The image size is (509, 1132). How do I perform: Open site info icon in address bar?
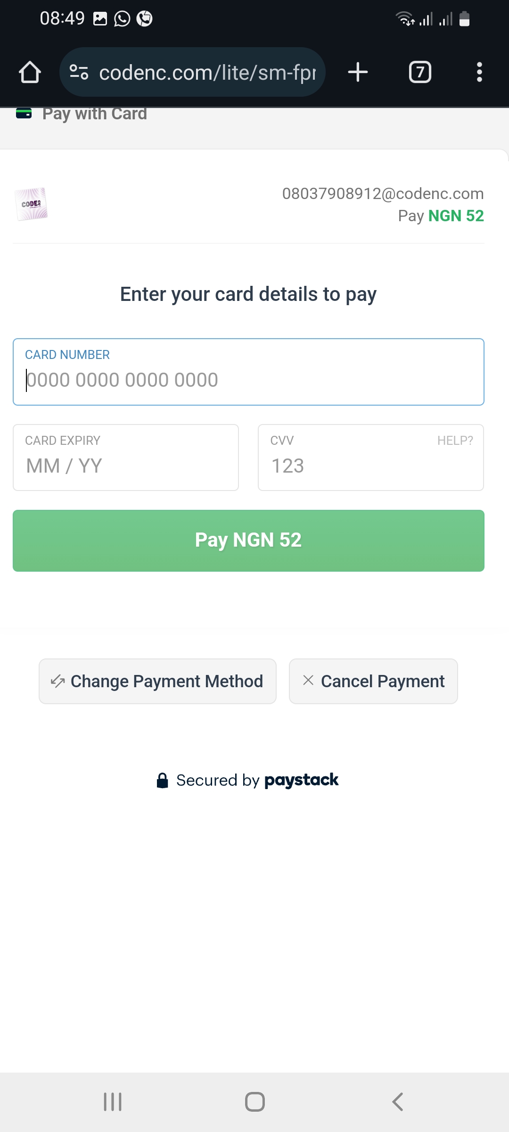(79, 72)
